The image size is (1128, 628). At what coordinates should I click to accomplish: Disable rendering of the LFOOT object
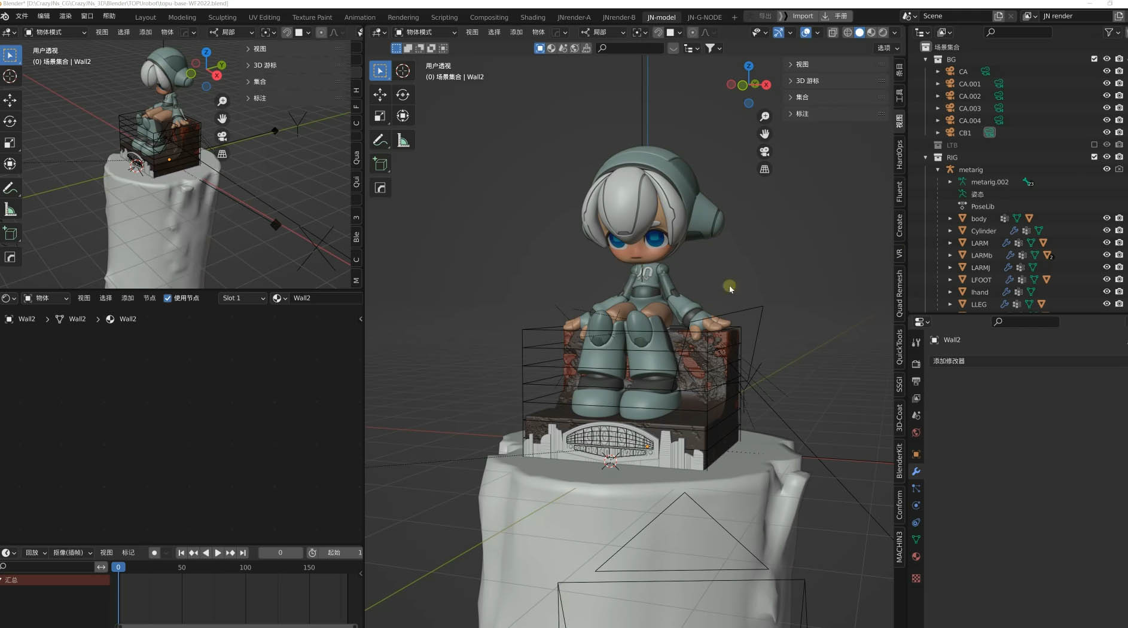click(1119, 280)
